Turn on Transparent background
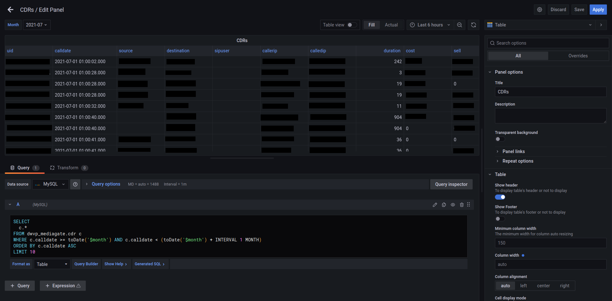612x301 pixels. (500, 139)
